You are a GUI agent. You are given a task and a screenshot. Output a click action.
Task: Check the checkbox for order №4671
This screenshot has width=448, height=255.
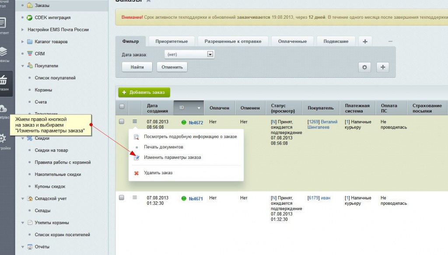[122, 198]
